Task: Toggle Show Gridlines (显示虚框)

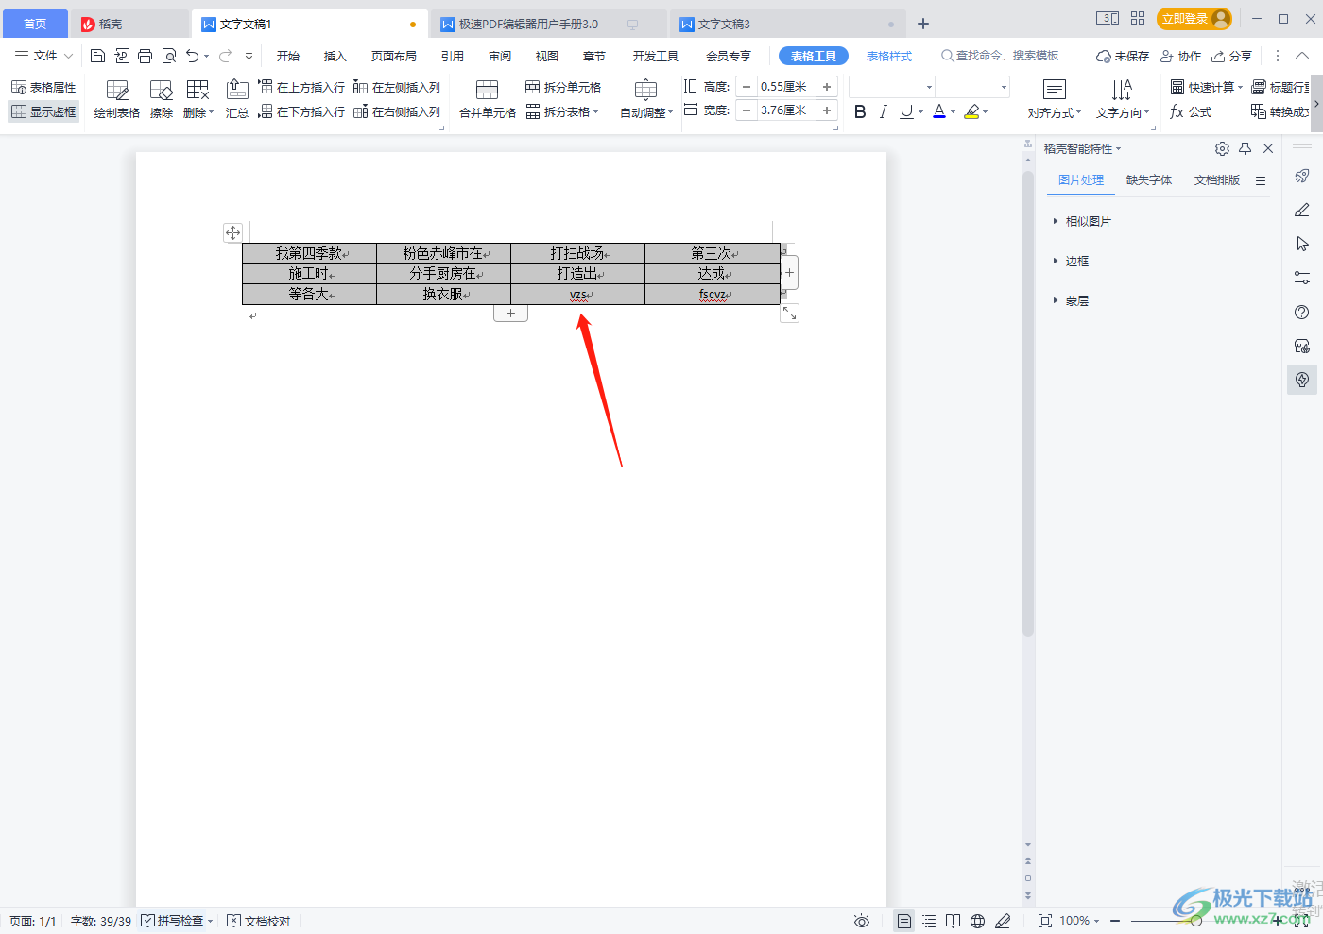Action: pos(43,111)
